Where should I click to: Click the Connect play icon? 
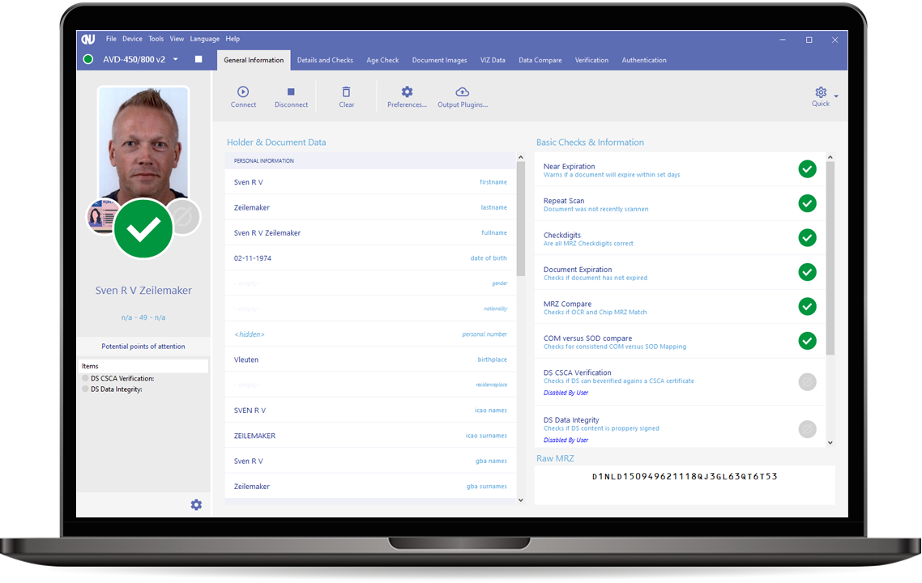243,91
